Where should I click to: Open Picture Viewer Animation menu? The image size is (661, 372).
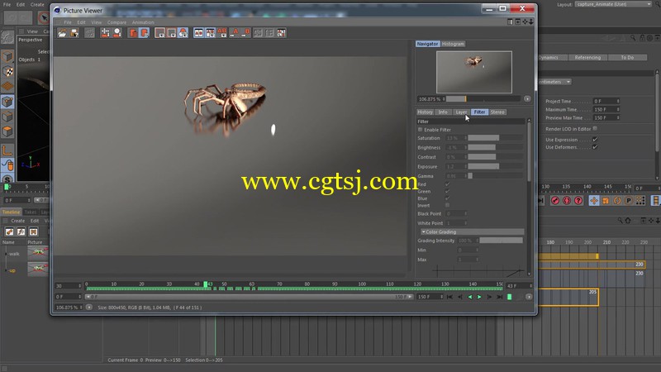[x=143, y=22]
